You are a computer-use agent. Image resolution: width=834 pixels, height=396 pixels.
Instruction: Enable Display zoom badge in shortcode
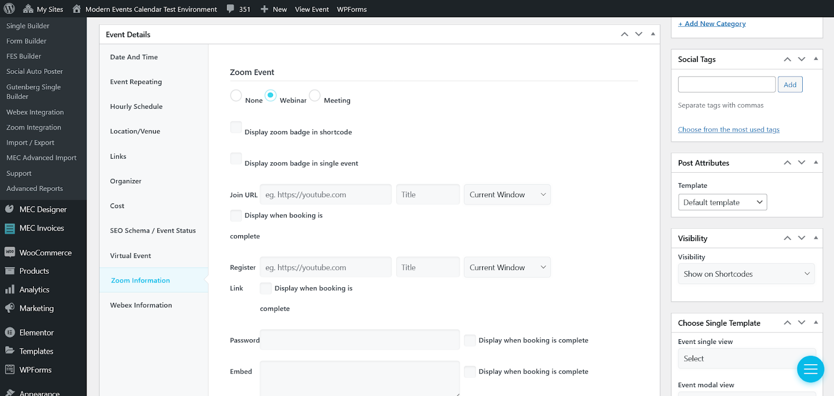pos(236,127)
